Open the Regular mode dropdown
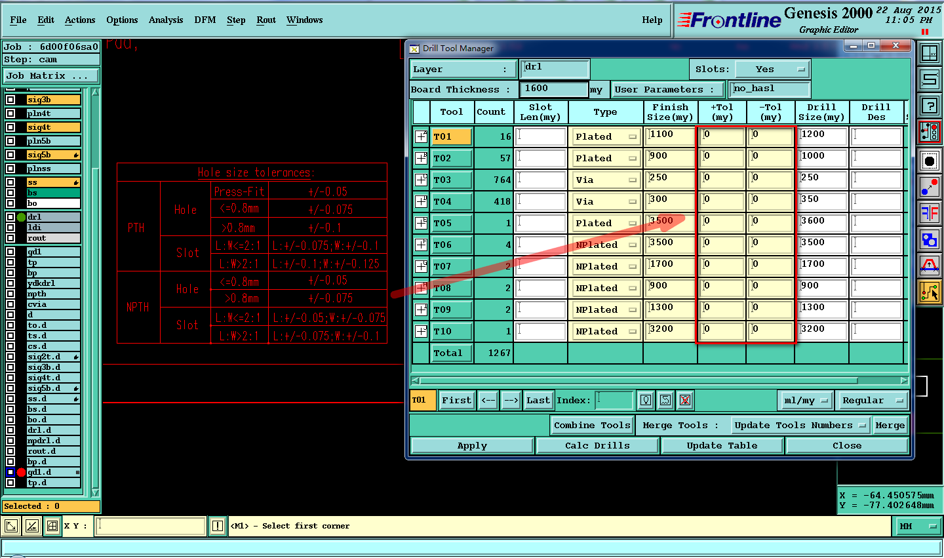Screen dimensions: 944x558 click(x=872, y=400)
